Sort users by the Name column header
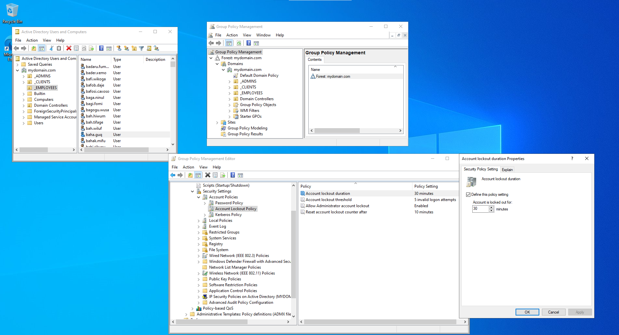The width and height of the screenshot is (619, 335). click(95, 60)
